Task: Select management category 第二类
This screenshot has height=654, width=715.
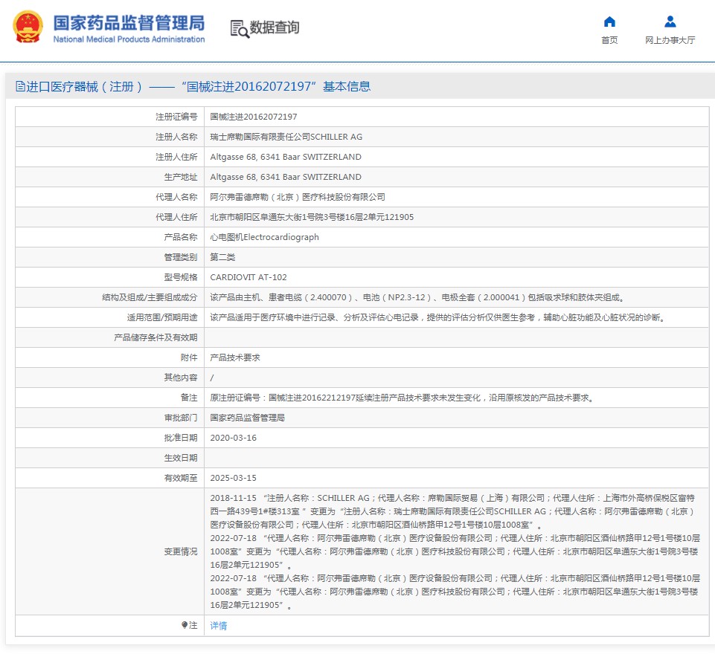Action: 222,257
